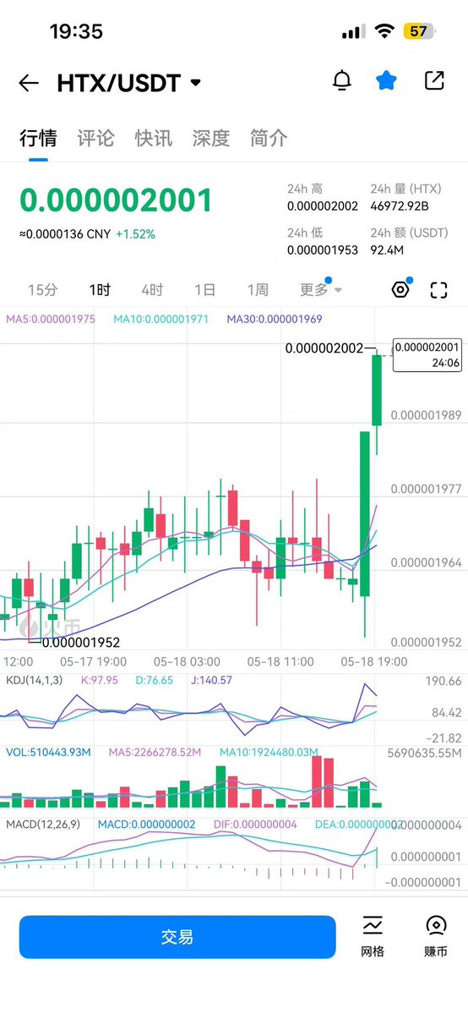This screenshot has width=468, height=1014.
Task: Open chart settings hexagon icon
Action: tap(400, 290)
